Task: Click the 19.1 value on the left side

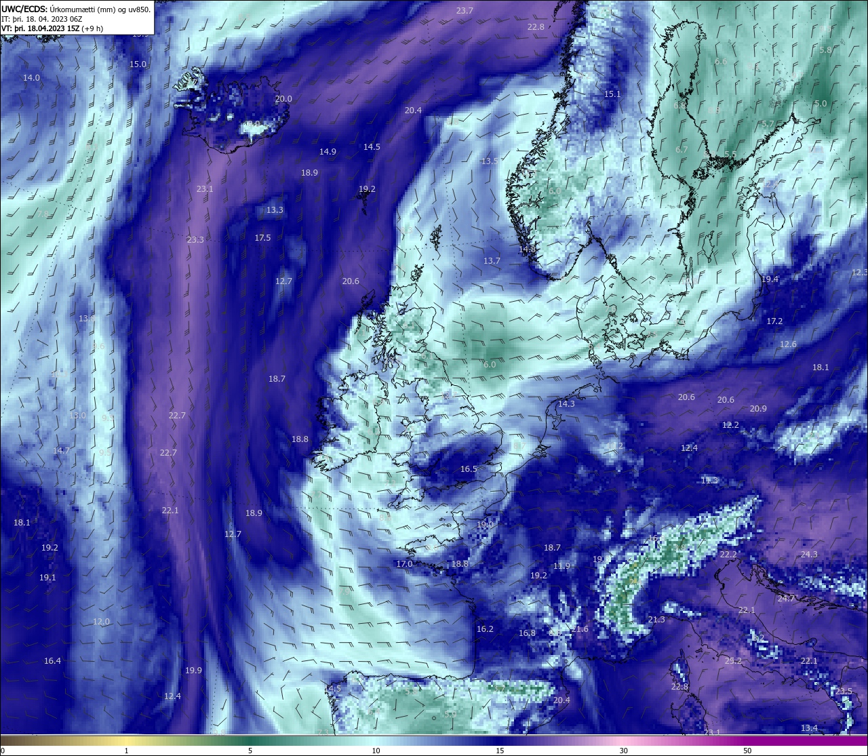Action: 47,578
